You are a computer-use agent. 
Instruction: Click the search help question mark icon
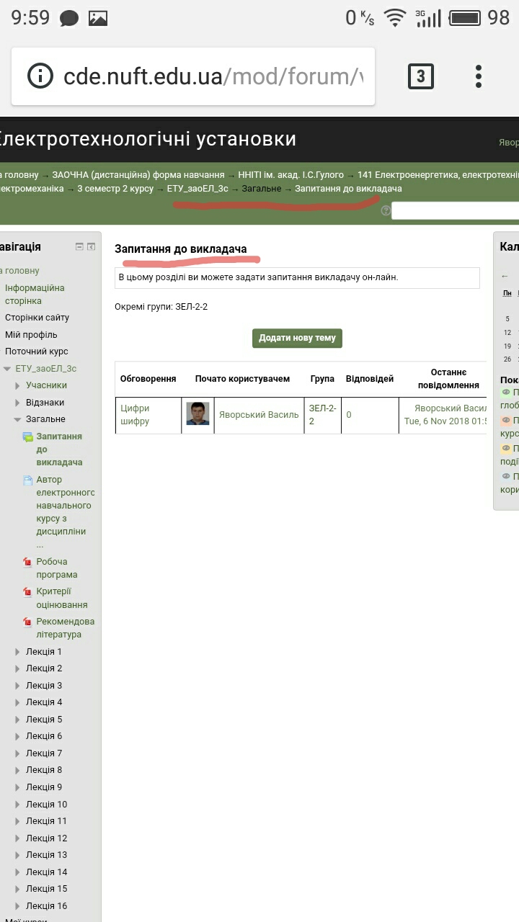[386, 211]
